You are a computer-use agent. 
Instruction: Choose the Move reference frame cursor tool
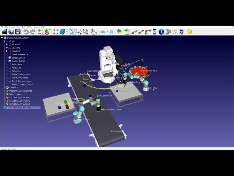point(79,32)
